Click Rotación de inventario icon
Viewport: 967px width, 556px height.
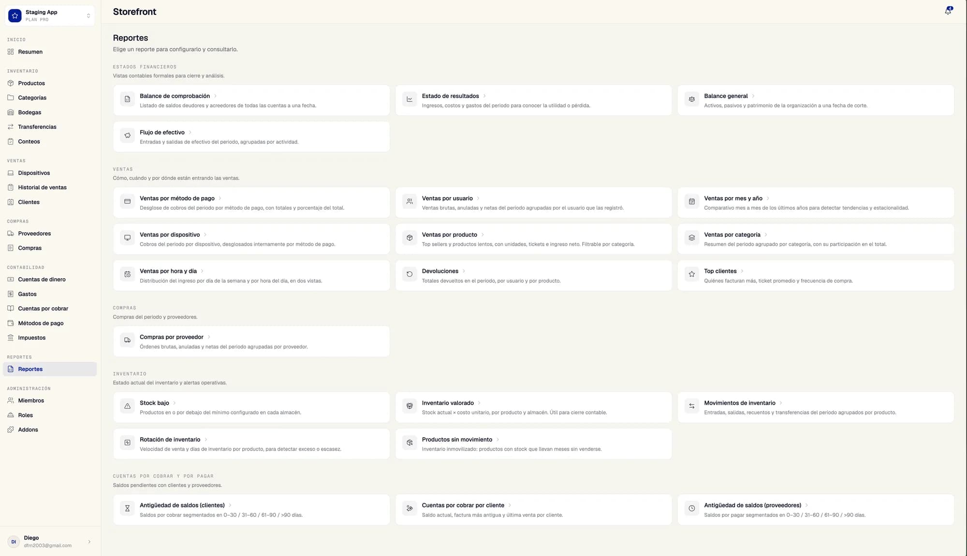[127, 442]
